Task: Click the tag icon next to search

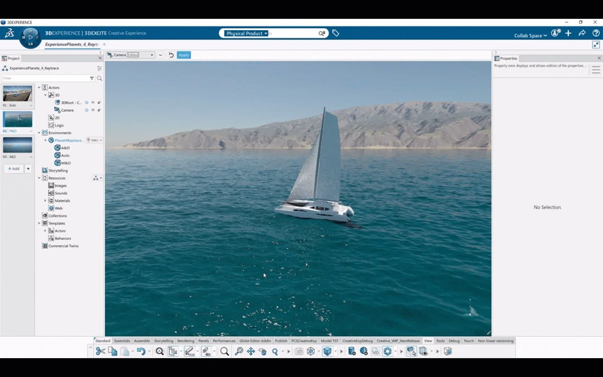Action: tap(335, 33)
